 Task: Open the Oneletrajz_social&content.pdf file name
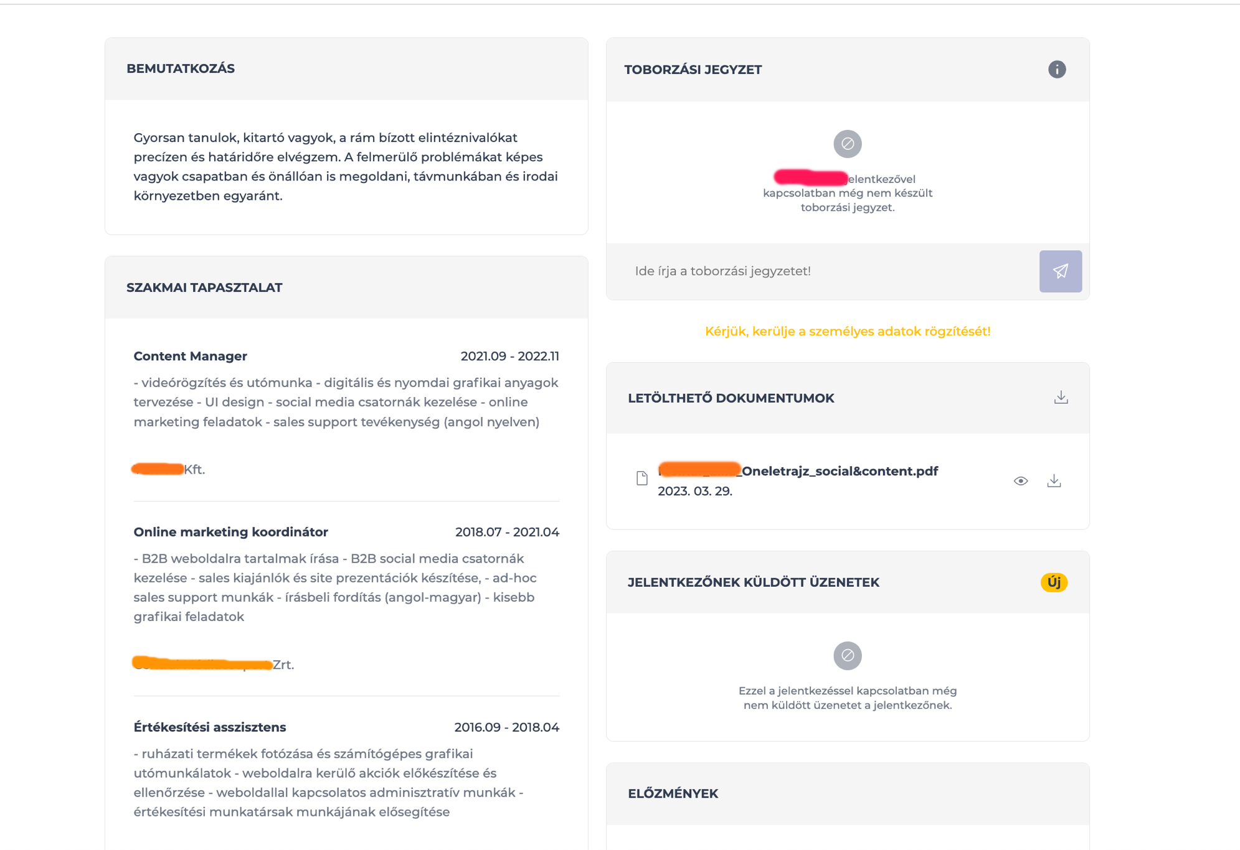798,471
